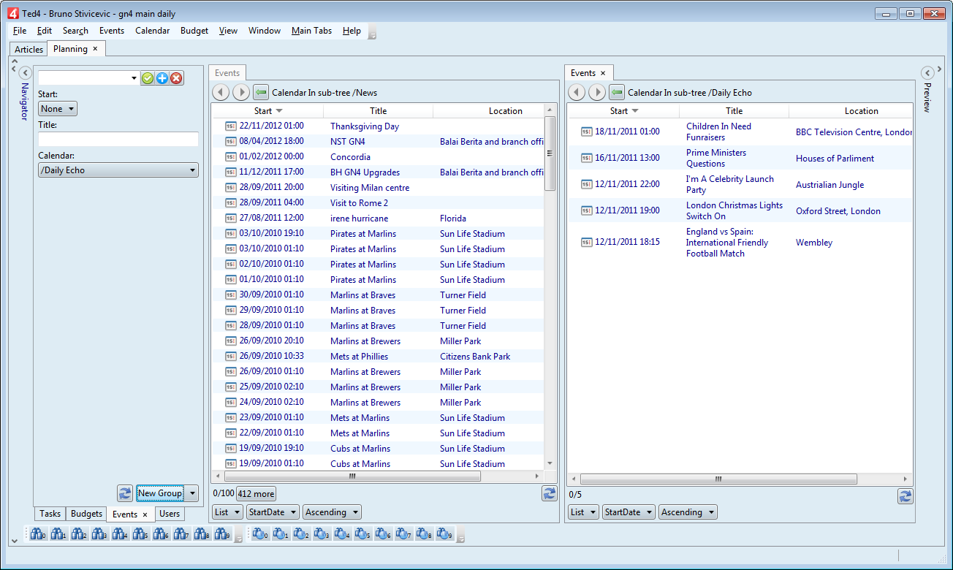Open the Budget menu
The width and height of the screenshot is (953, 570).
pos(194,31)
